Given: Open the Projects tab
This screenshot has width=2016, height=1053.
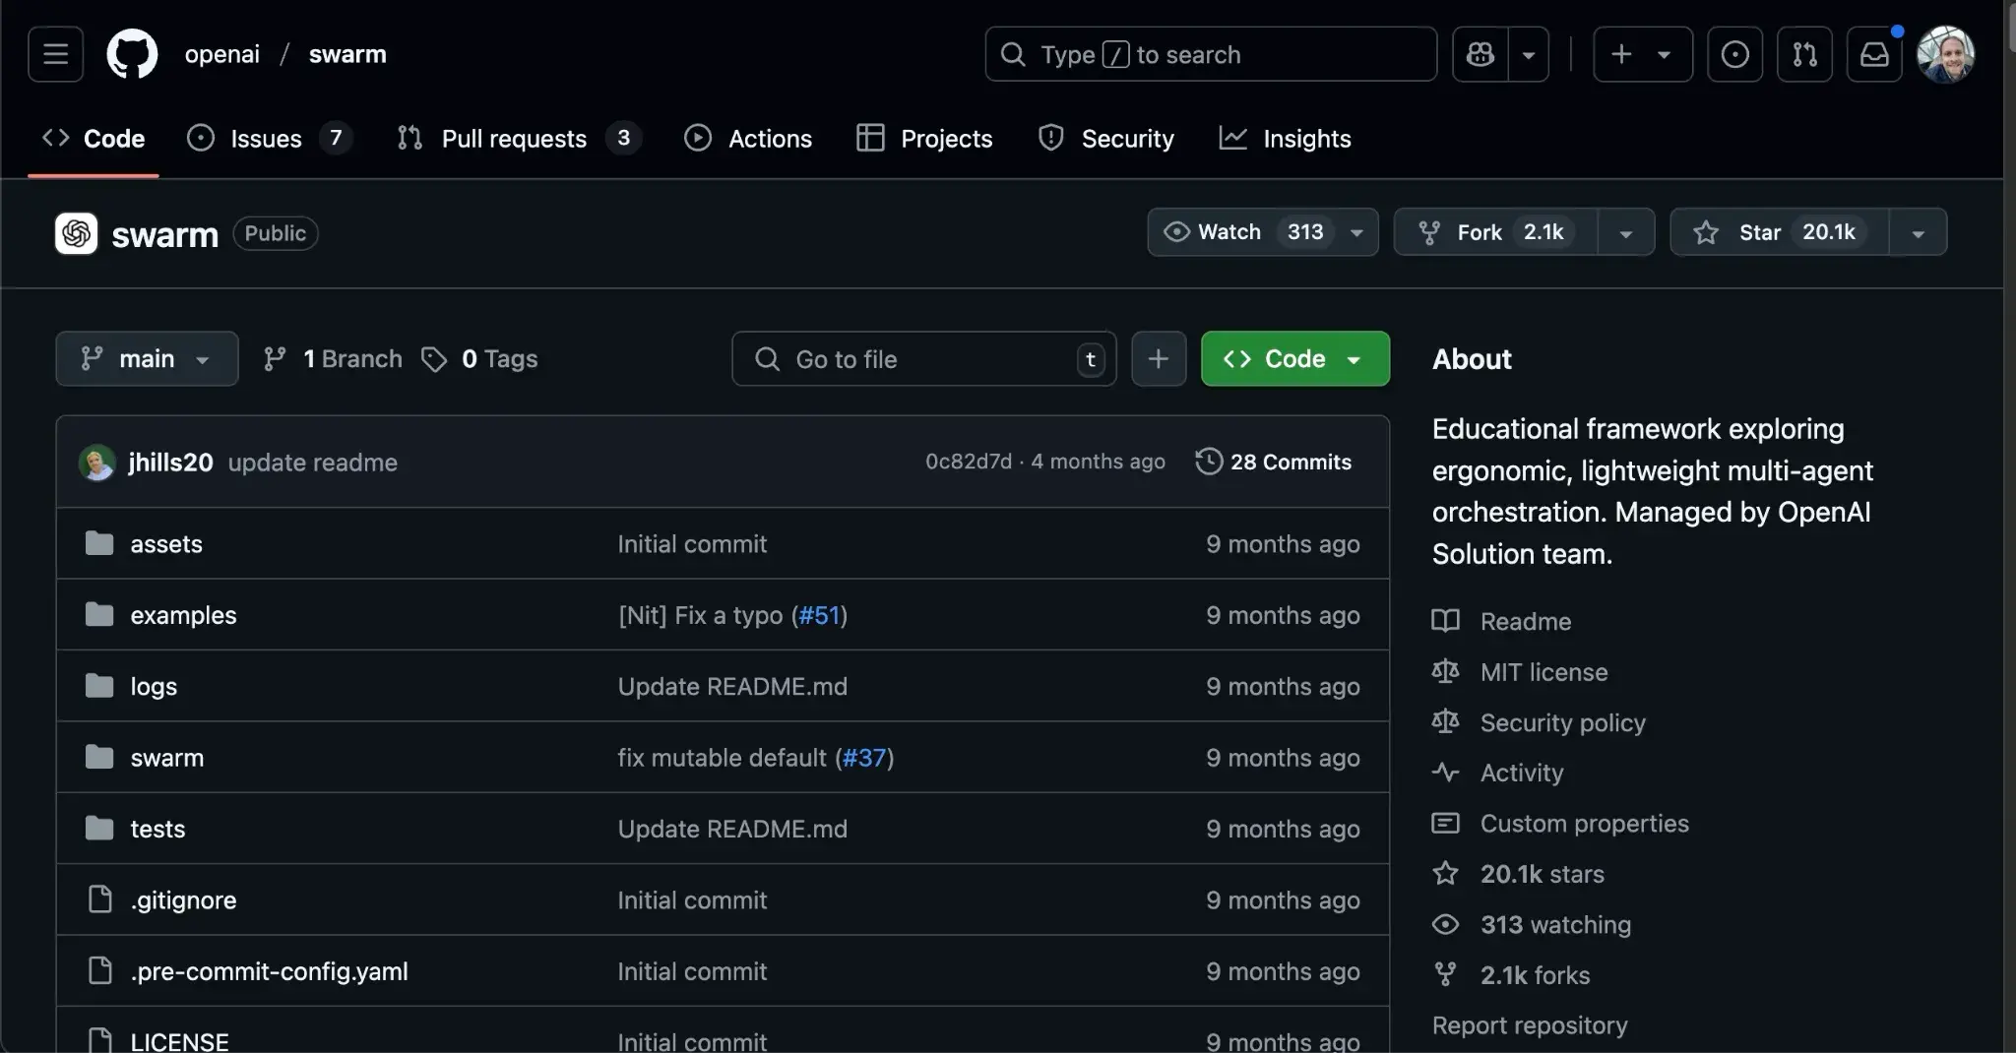Looking at the screenshot, I should [x=925, y=138].
